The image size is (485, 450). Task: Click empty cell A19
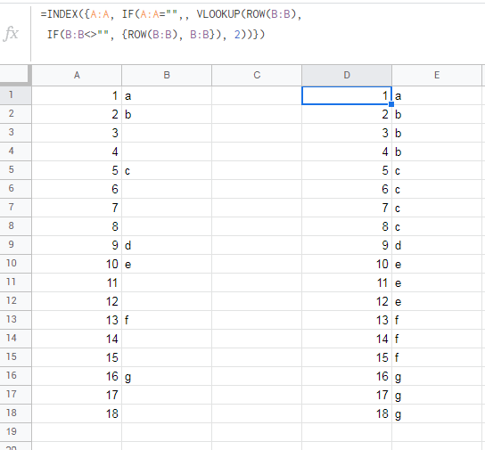point(77,432)
